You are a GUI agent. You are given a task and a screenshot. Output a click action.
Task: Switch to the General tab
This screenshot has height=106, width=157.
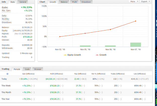click(23, 2)
